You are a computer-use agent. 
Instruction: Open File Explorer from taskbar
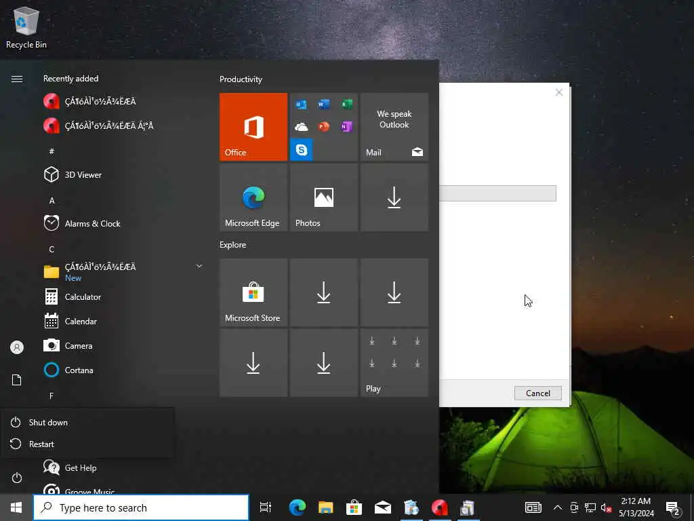[x=326, y=507]
